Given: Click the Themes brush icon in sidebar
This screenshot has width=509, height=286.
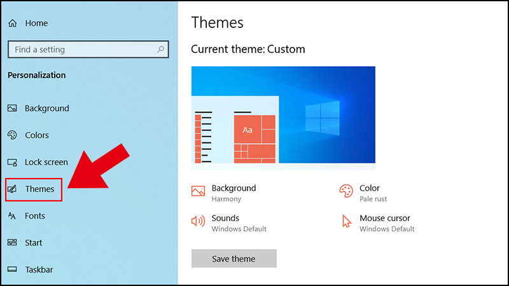Looking at the screenshot, I should pyautogui.click(x=12, y=189).
